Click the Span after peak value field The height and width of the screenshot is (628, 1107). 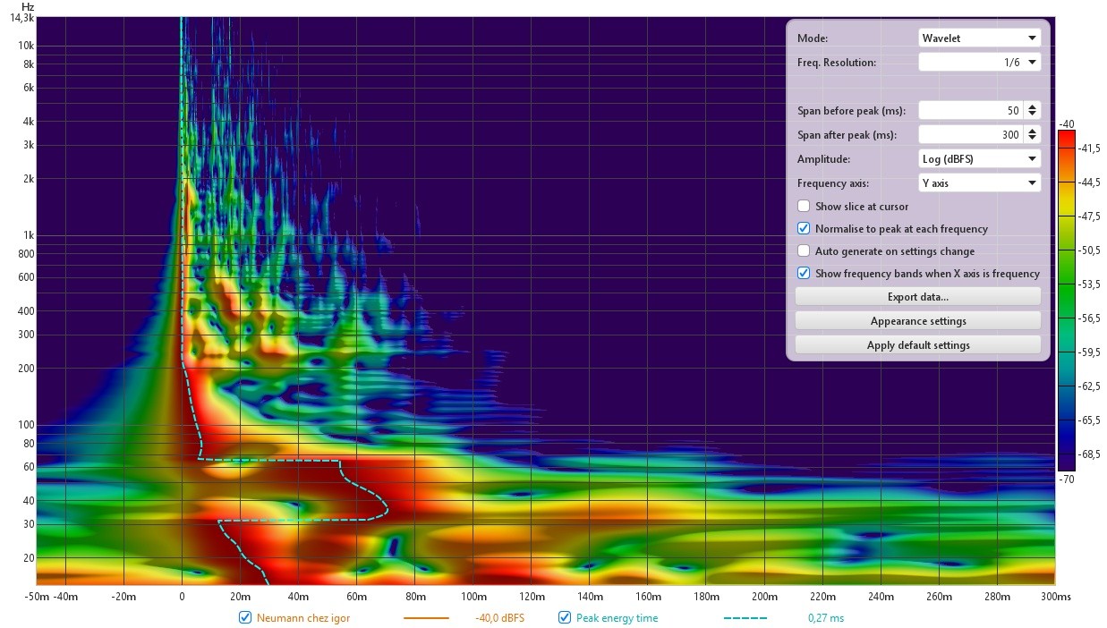pos(972,135)
